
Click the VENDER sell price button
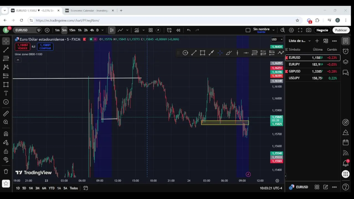[22, 47]
